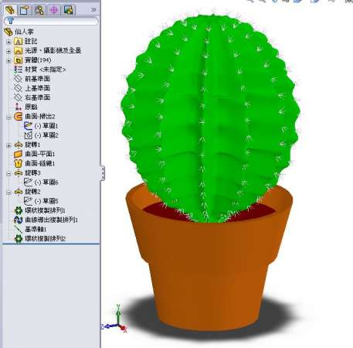Screen dimensions: 353x348
Task: Select the 材質 <未指定> material item
Action: coord(40,70)
